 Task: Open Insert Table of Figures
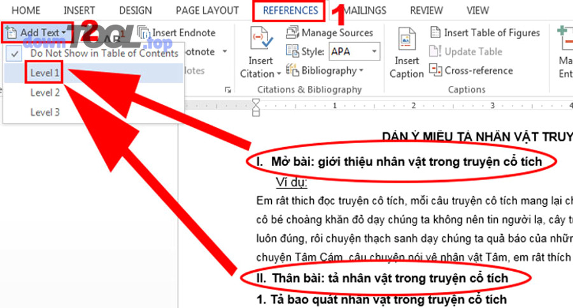point(492,33)
